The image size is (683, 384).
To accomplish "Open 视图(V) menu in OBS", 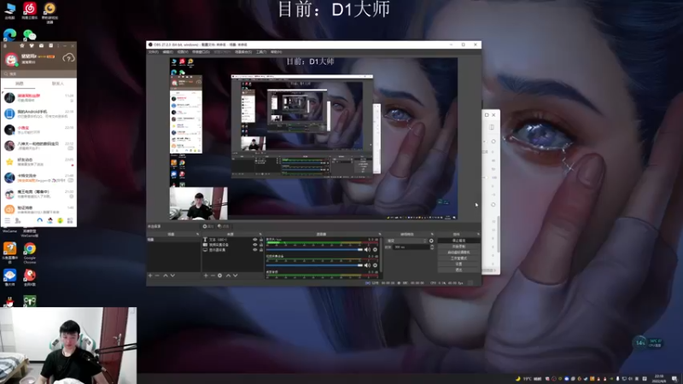I will pyautogui.click(x=183, y=52).
